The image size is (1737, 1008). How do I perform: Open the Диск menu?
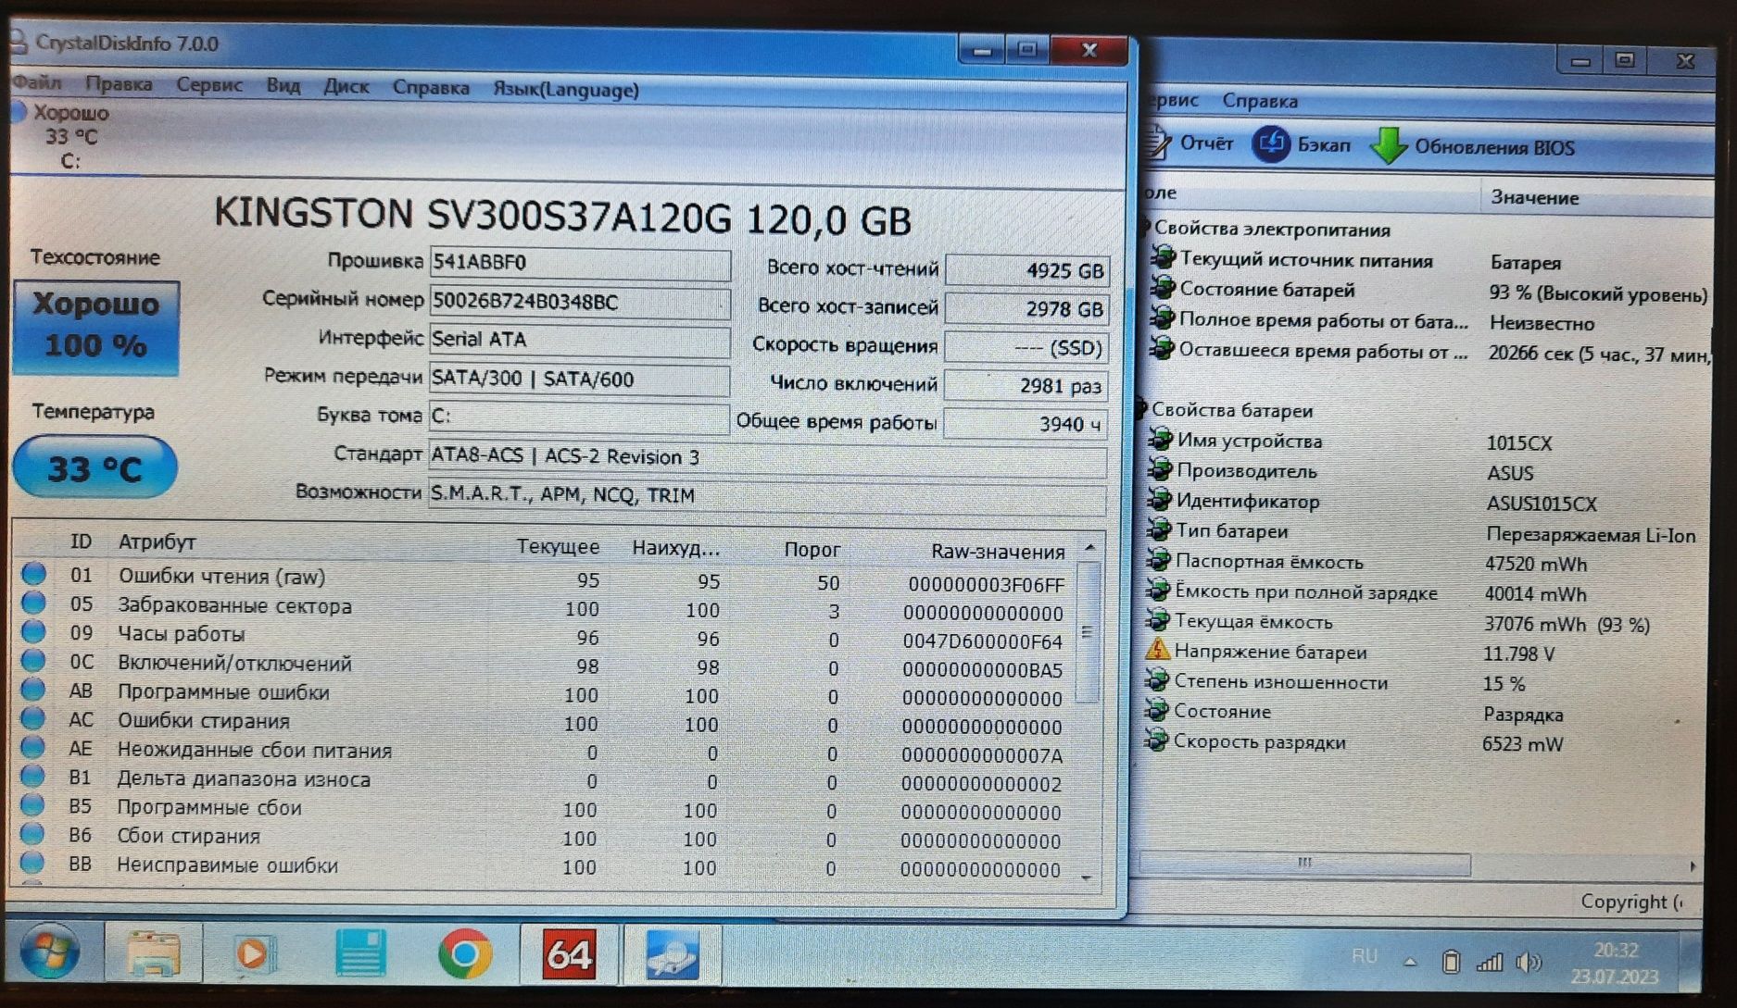[x=346, y=87]
